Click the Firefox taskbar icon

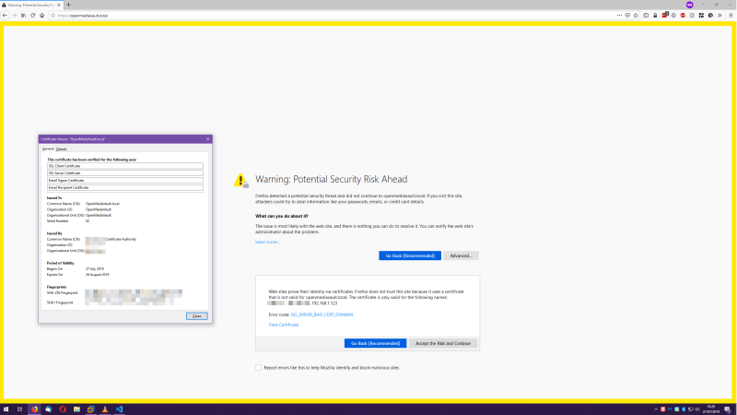point(34,409)
